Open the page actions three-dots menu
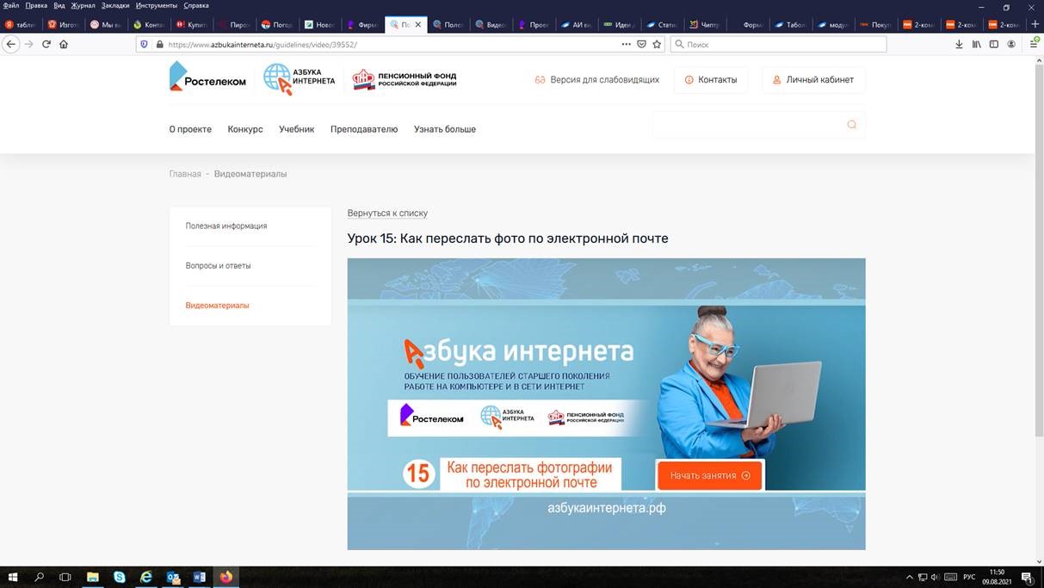The width and height of the screenshot is (1044, 588). pos(626,44)
